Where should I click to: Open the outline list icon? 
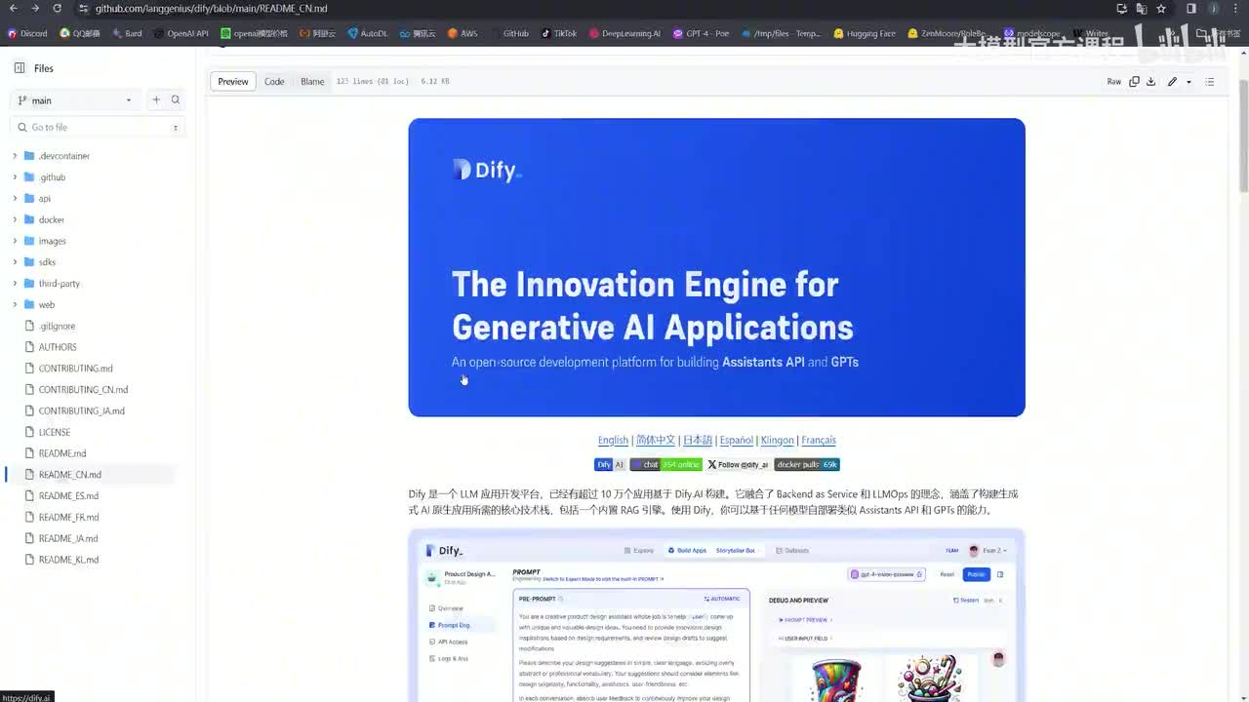tap(1210, 82)
